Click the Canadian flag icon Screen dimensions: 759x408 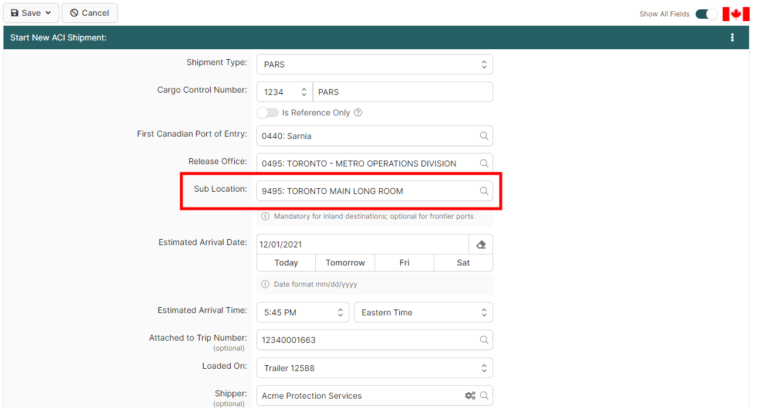coord(736,14)
